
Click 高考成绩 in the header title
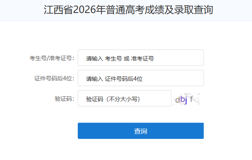[145, 10]
